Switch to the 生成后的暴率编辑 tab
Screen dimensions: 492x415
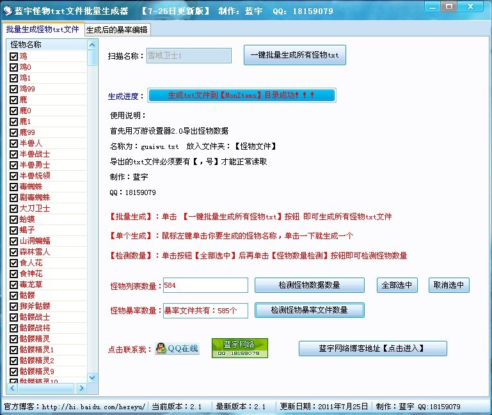[x=116, y=29]
